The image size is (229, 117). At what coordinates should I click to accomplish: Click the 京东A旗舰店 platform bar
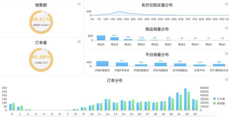tap(161, 64)
